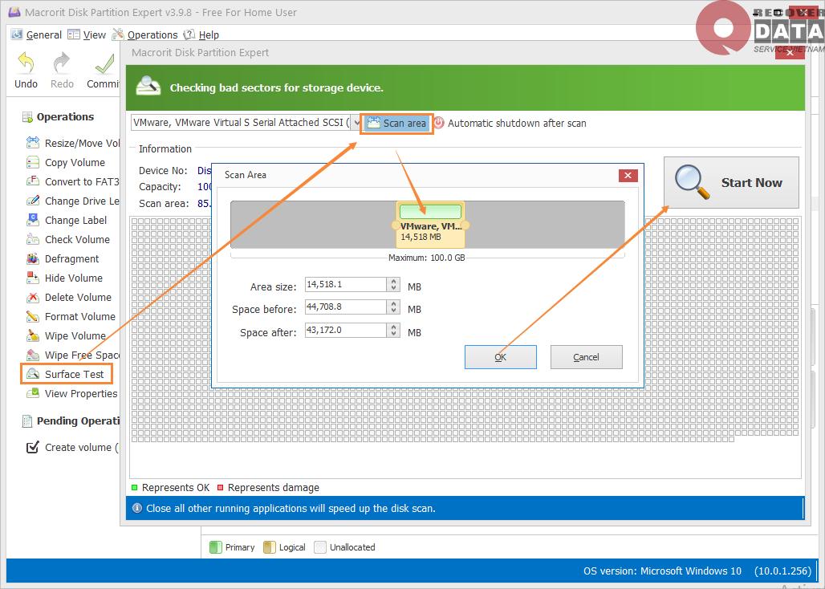The height and width of the screenshot is (589, 825).
Task: Click the Space after input field
Action: pyautogui.click(x=346, y=331)
